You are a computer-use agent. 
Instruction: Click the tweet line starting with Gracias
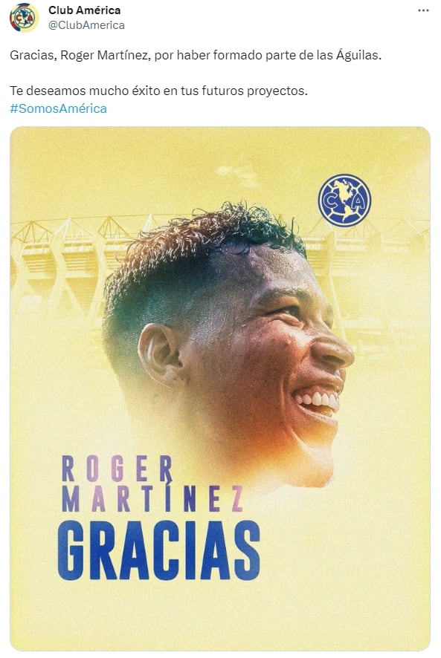pos(196,56)
